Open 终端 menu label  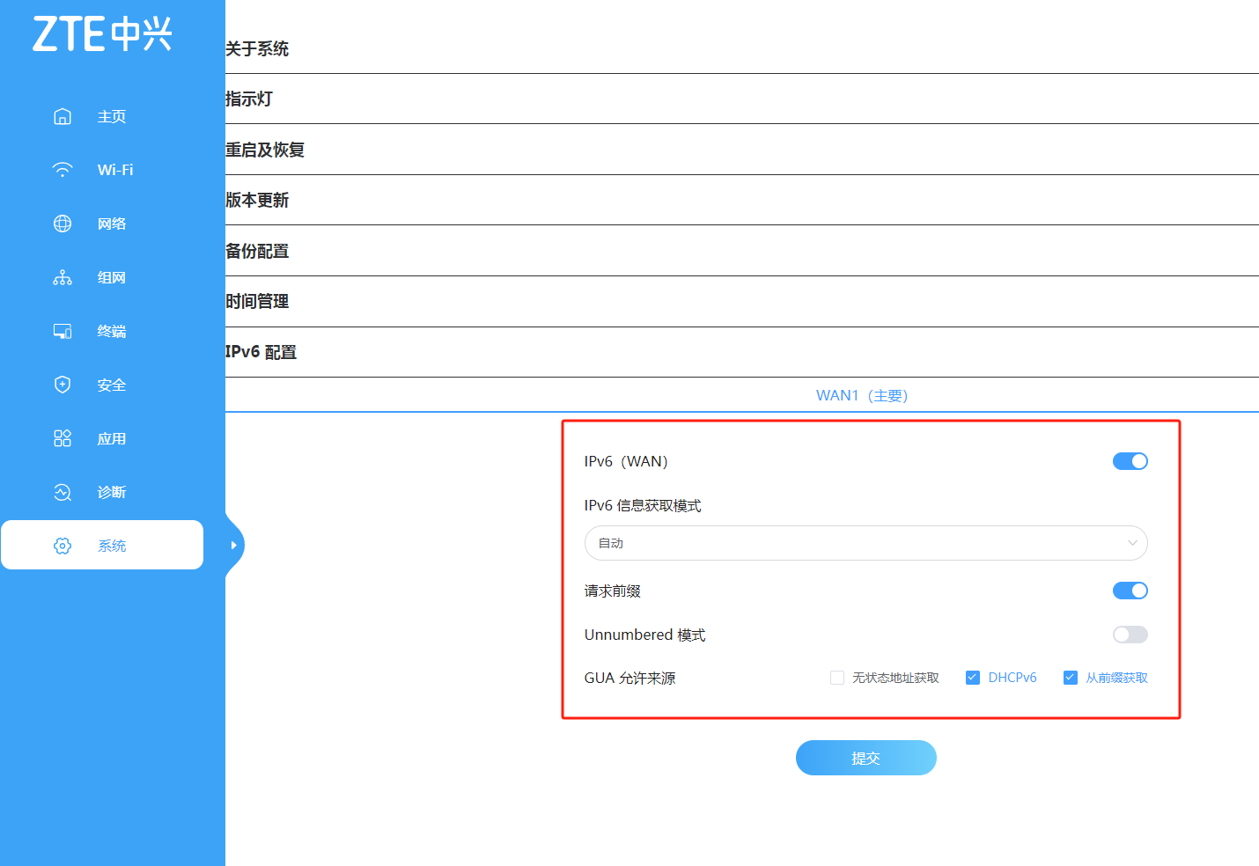112,331
